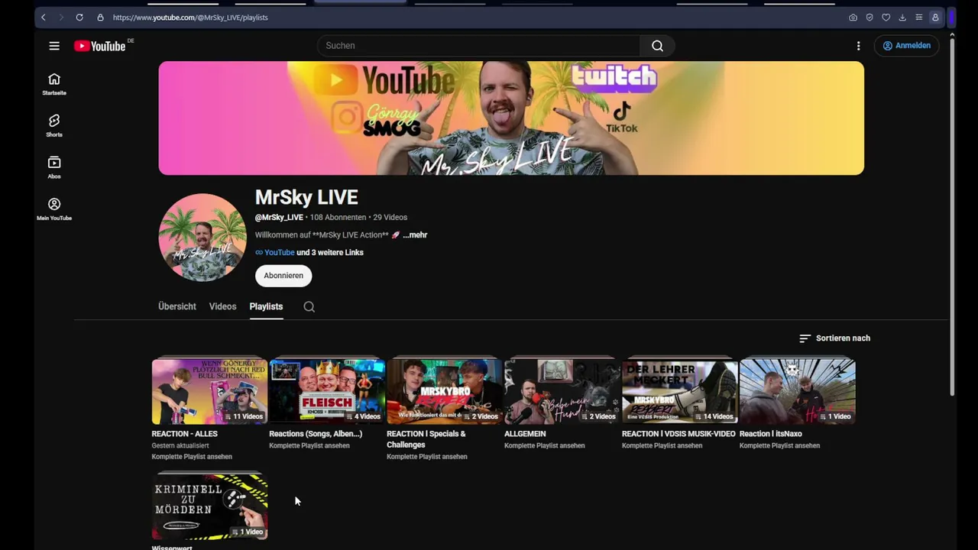This screenshot has width=978, height=550.
Task: Click the scrollbar up arrow
Action: click(x=952, y=34)
